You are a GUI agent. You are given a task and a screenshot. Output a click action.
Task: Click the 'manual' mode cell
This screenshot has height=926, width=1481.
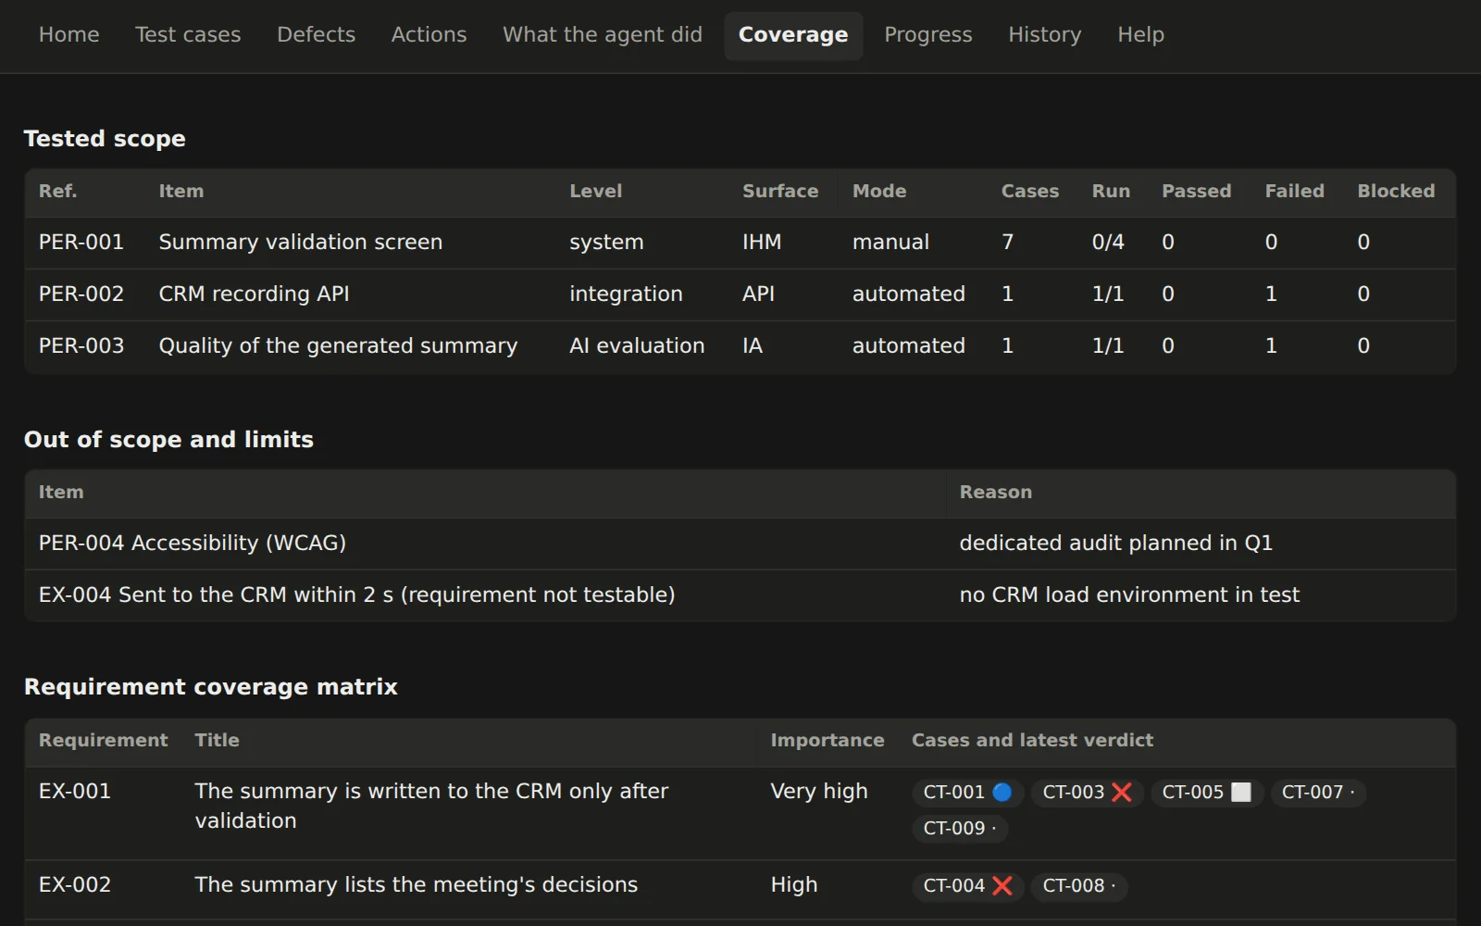(890, 243)
